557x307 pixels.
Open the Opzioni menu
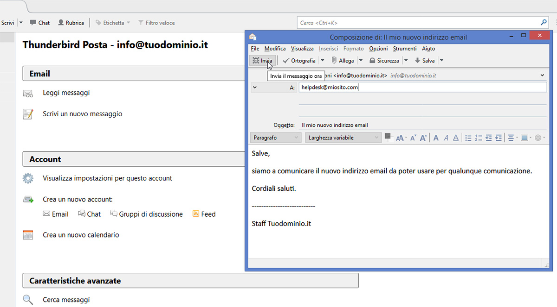tap(378, 49)
